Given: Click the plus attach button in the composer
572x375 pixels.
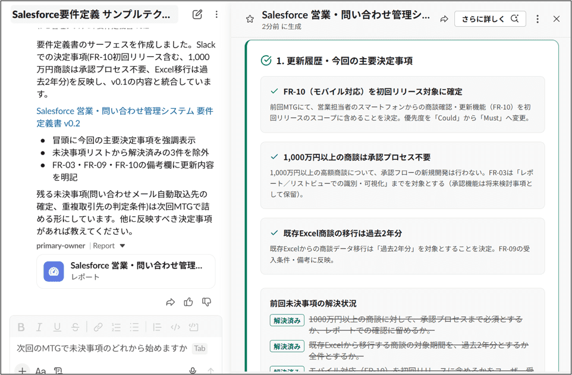Looking at the screenshot, I should point(23,370).
